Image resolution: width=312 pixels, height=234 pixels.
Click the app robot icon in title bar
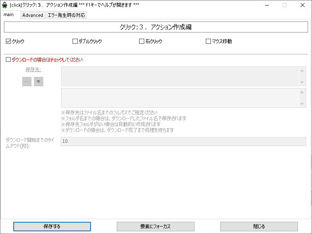(5, 5)
